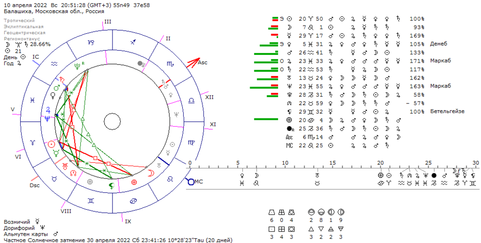Click the Aquarius sign on the outer ring
481x243 pixels.
click(x=54, y=64)
